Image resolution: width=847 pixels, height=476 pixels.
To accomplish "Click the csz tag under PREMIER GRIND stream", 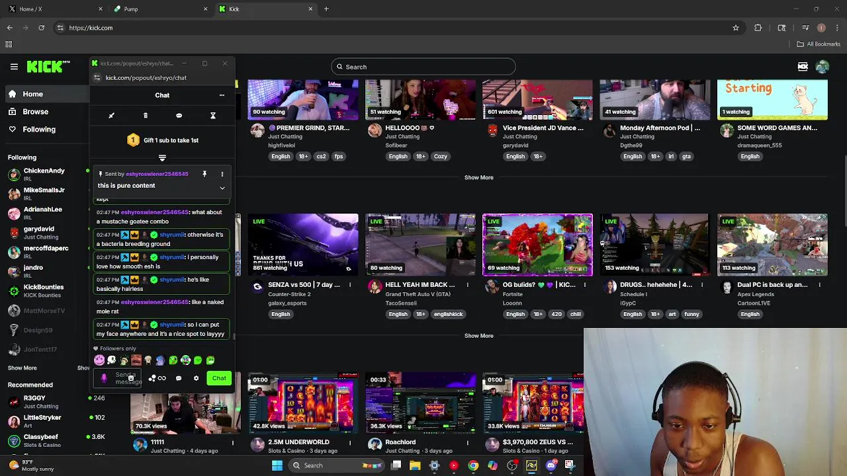I will [321, 157].
